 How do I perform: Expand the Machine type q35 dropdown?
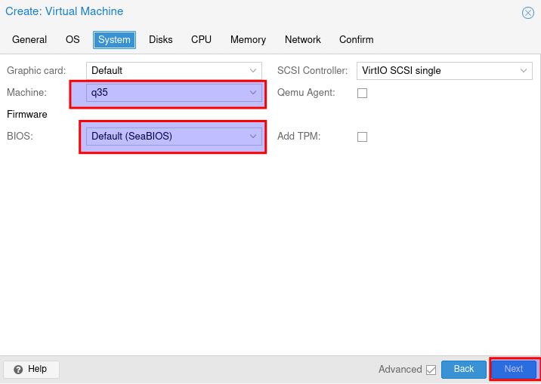253,93
